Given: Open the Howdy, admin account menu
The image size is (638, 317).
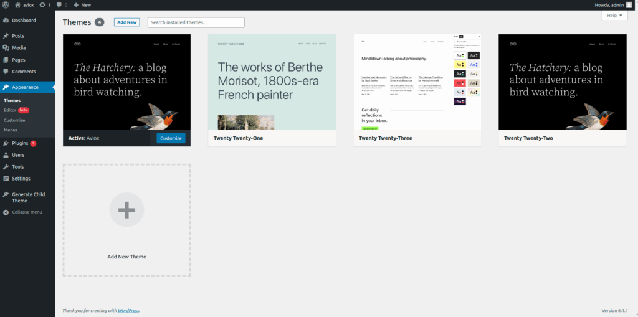Looking at the screenshot, I should coord(613,4).
